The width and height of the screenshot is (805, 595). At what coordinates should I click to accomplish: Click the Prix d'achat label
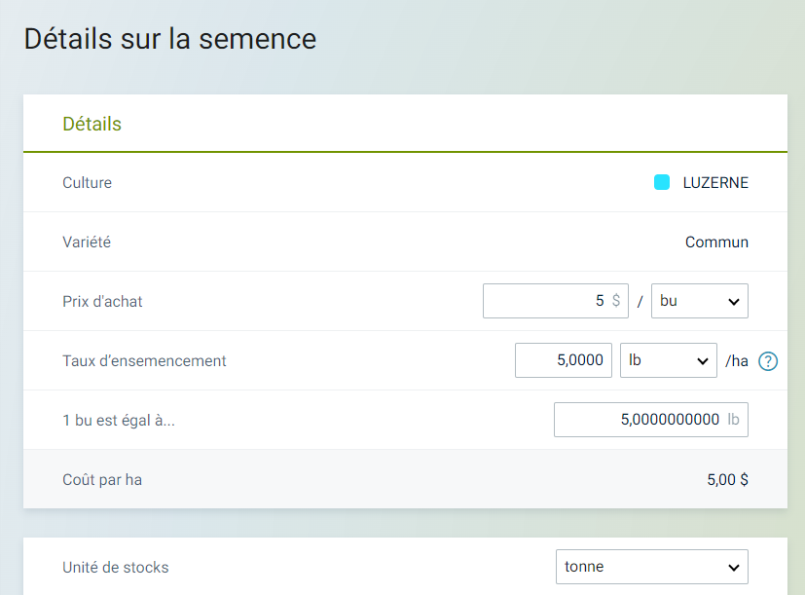coord(102,301)
